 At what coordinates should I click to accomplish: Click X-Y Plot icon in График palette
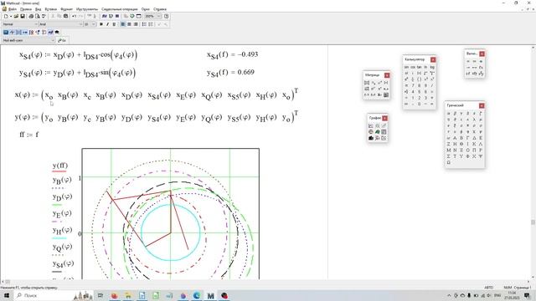[371, 125]
